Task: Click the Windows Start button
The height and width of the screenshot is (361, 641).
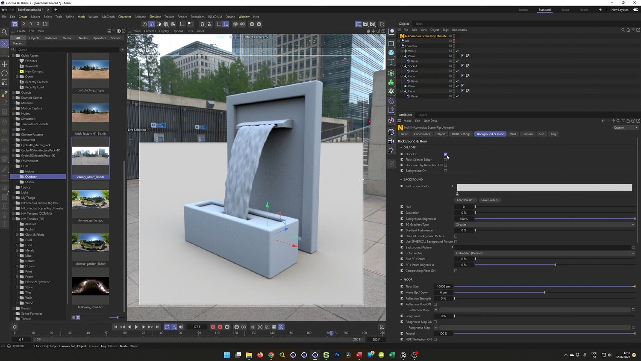Action: coord(227,355)
